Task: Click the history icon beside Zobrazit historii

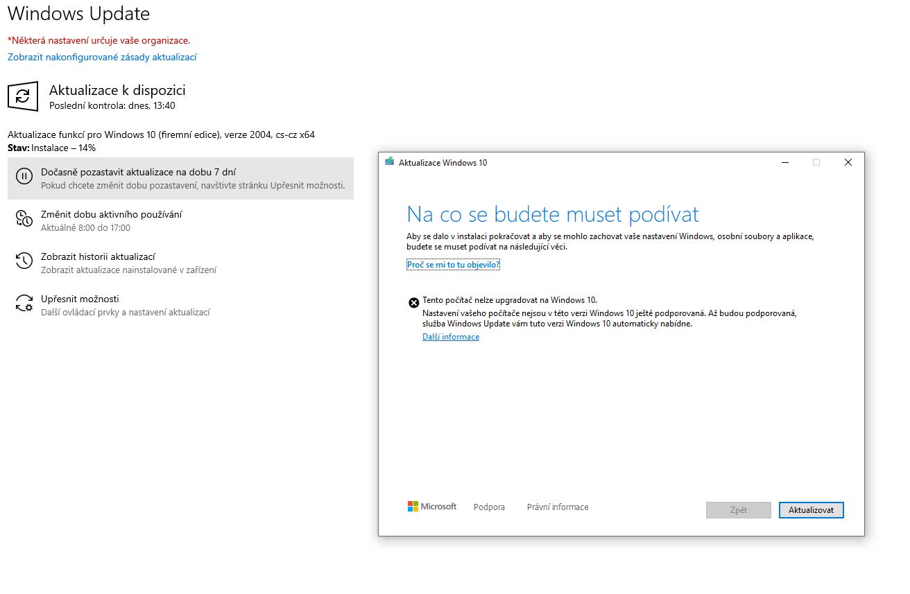Action: coord(24,261)
